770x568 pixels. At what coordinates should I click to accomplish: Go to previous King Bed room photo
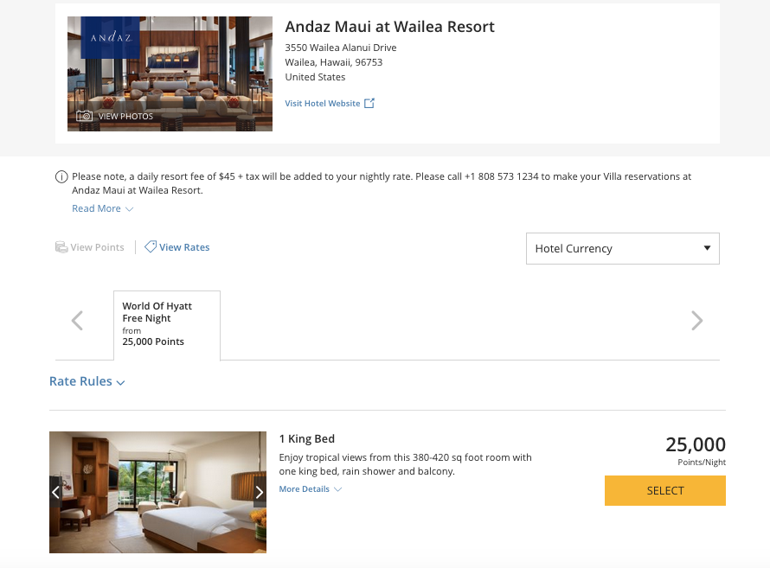point(55,492)
